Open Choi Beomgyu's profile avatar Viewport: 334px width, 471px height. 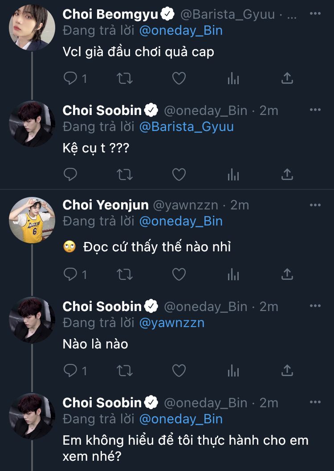click(x=32, y=28)
